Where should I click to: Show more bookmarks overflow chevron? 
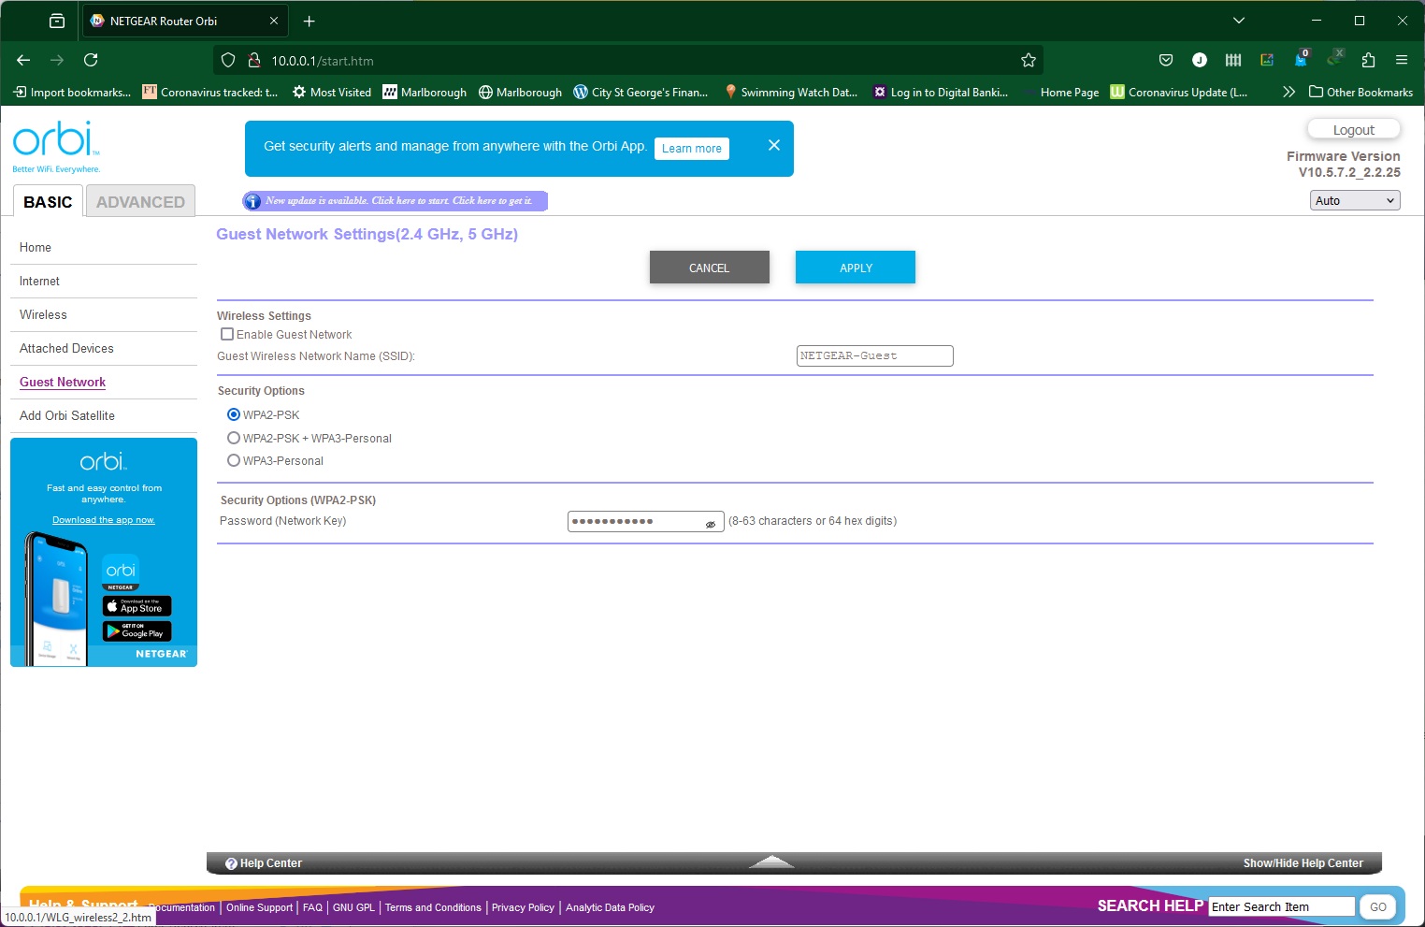(x=1288, y=92)
